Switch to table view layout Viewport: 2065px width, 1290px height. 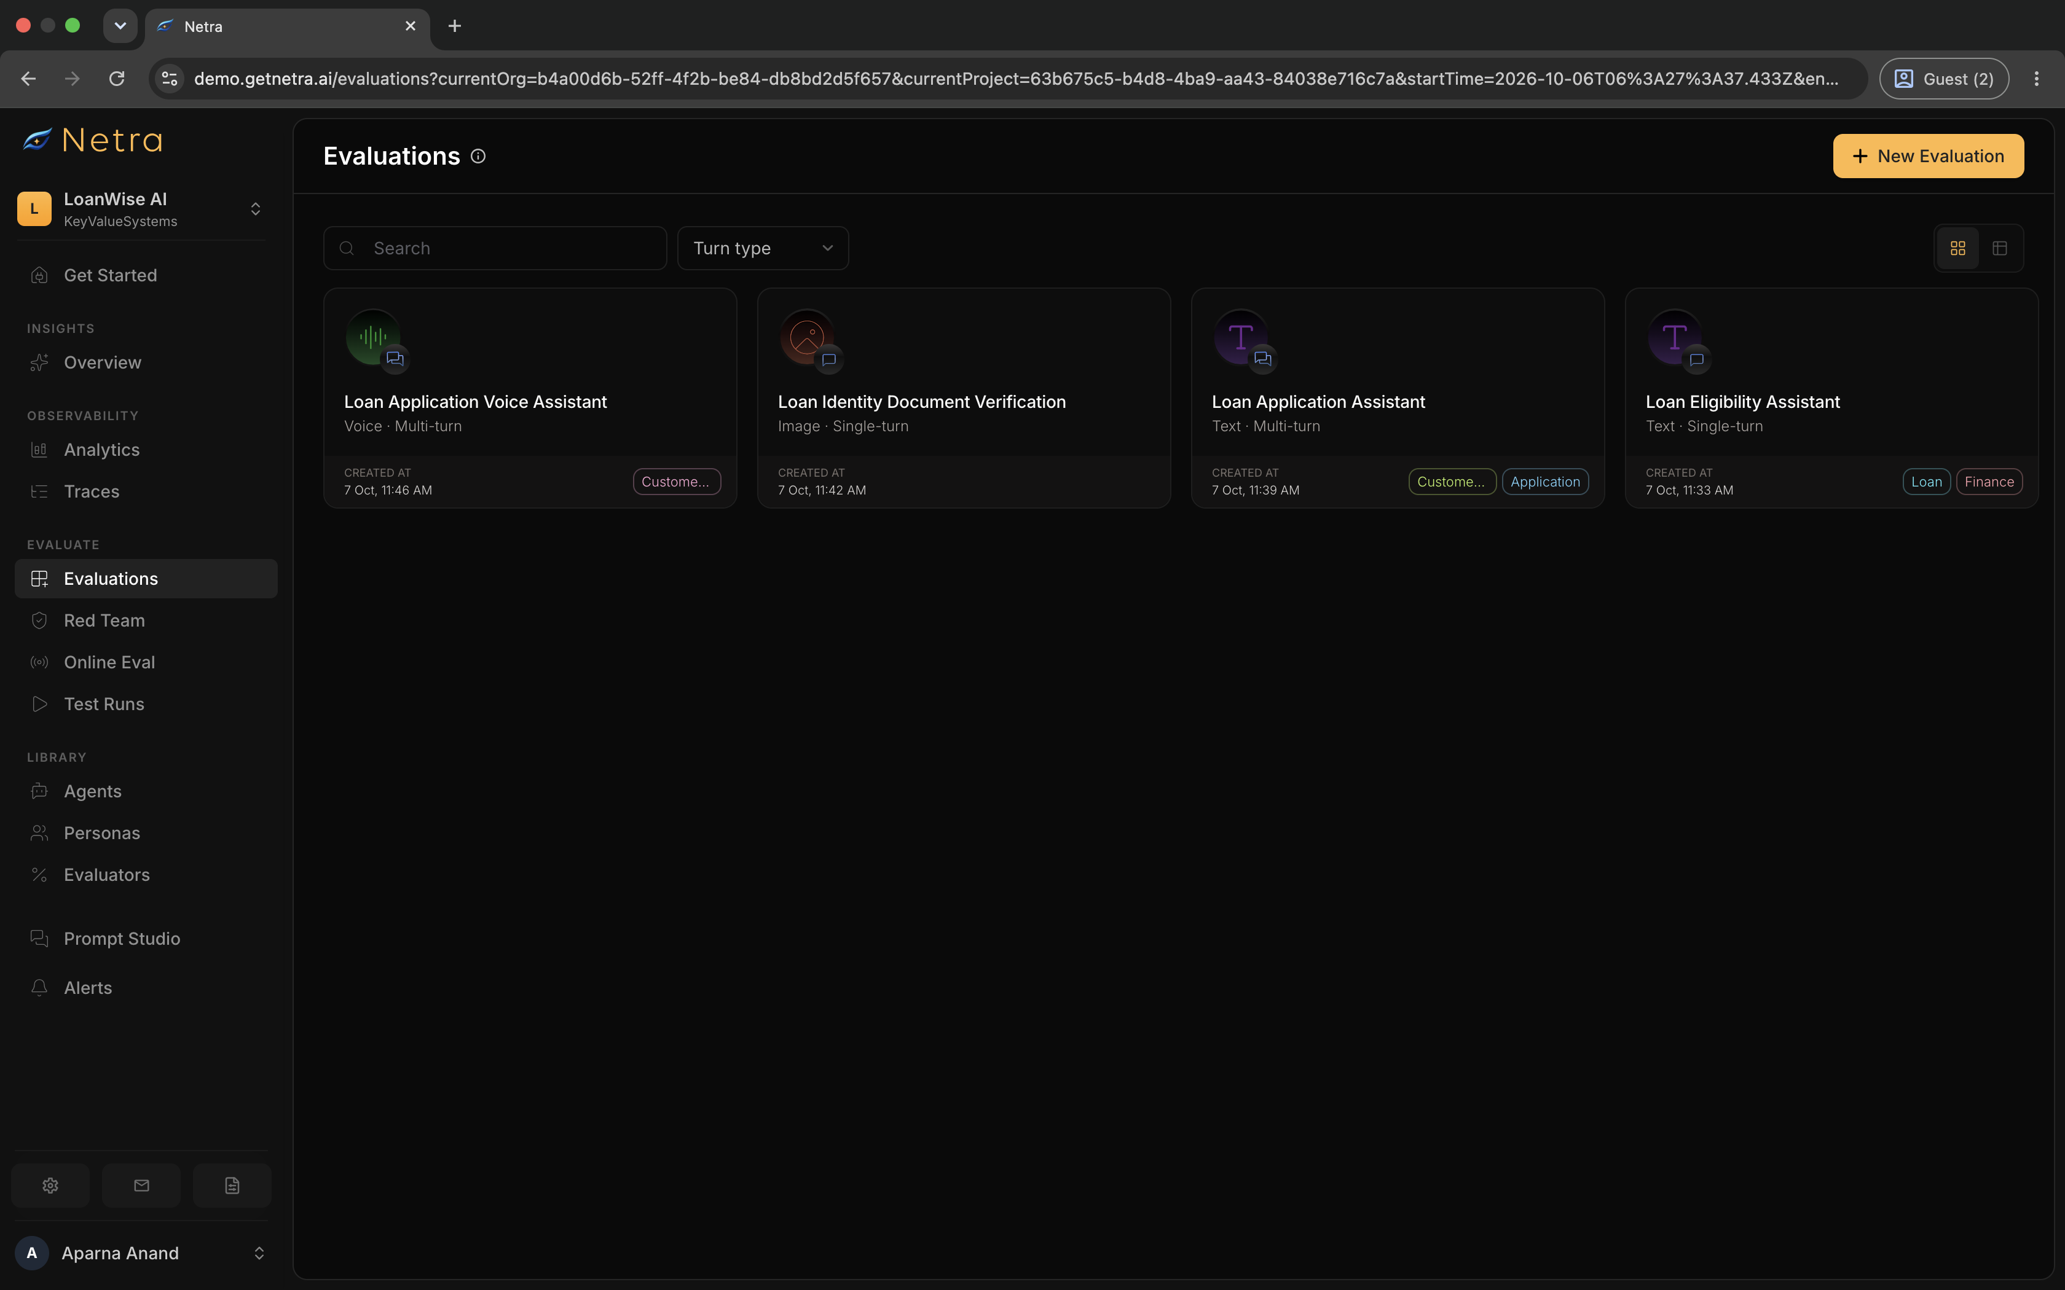pos(1999,248)
